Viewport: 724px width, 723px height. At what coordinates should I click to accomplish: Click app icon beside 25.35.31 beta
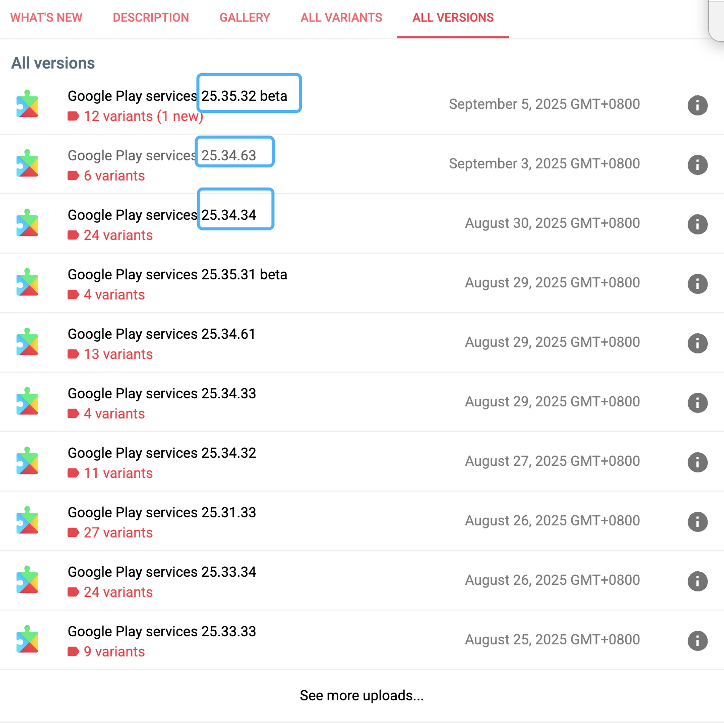coord(27,282)
